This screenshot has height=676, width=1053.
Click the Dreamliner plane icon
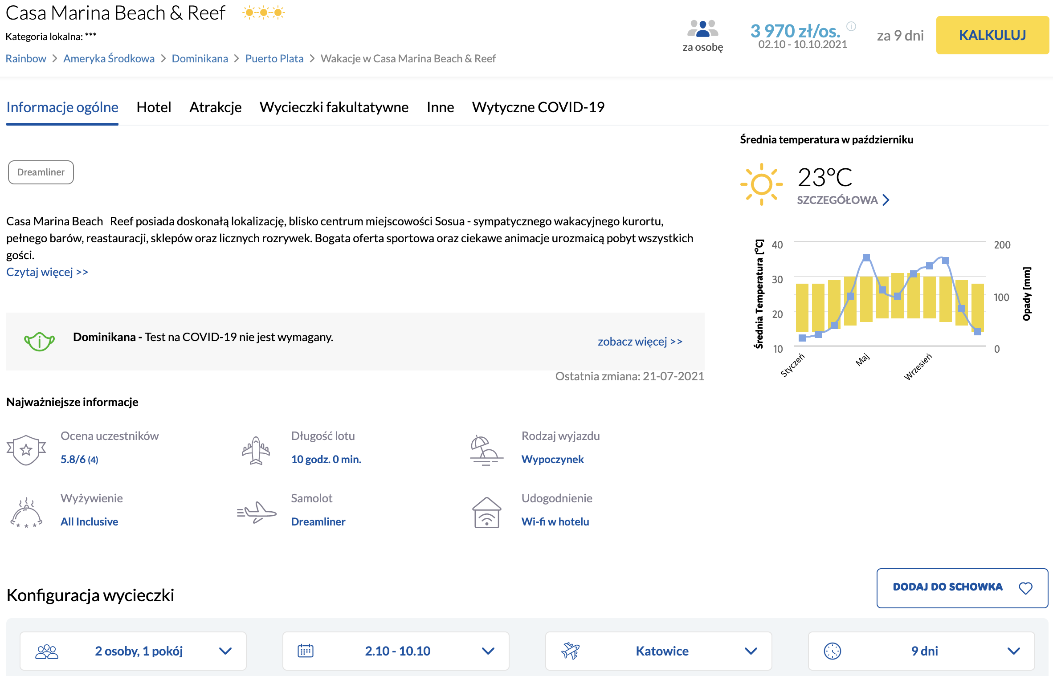coord(257,513)
